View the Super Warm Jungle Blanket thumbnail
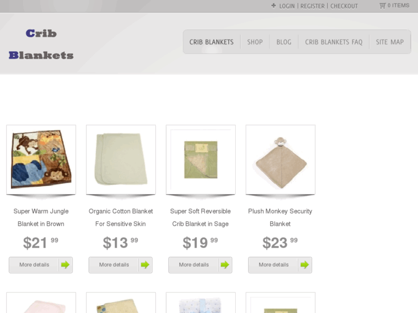Viewport: 418px width, 313px height. pyautogui.click(x=41, y=159)
